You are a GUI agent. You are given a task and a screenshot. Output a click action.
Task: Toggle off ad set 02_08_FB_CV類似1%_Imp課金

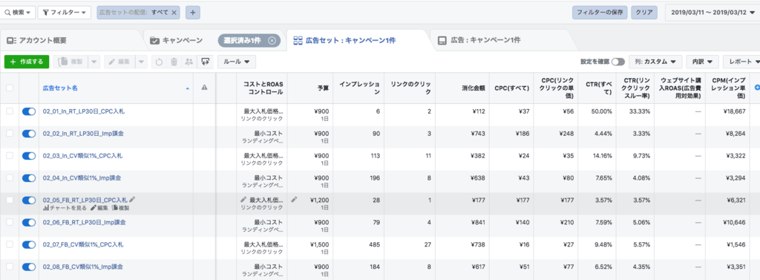(29, 267)
